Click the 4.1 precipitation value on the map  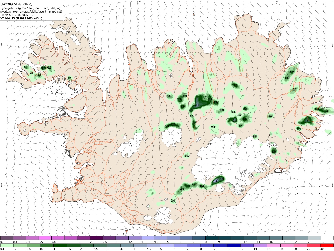tap(197, 106)
